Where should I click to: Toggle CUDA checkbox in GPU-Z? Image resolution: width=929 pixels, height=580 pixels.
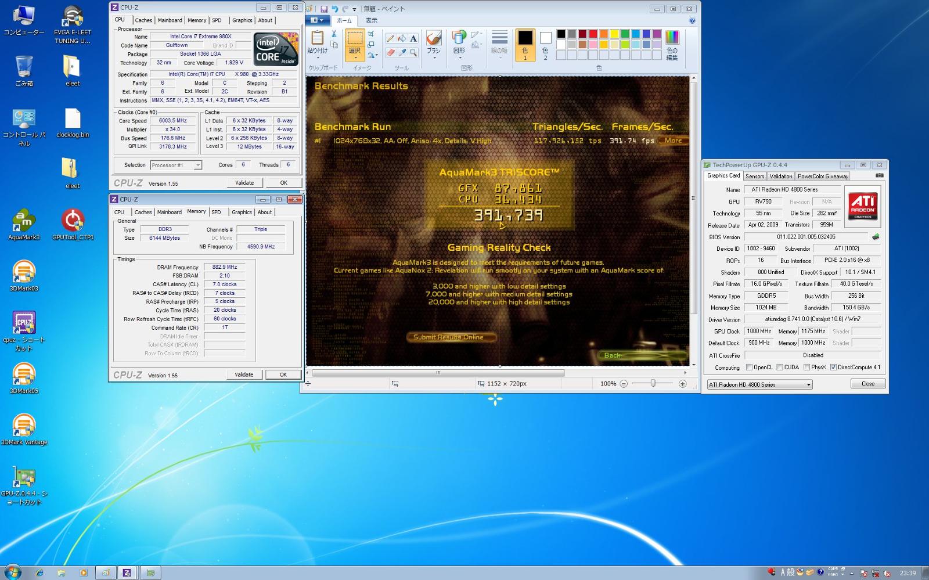tap(779, 368)
